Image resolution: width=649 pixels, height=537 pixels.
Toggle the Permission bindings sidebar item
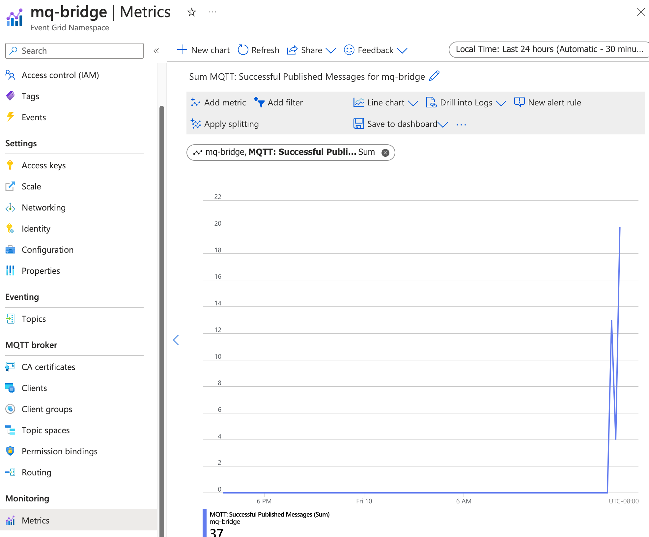(x=59, y=451)
